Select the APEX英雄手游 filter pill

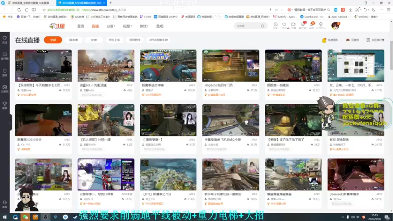tap(158, 40)
